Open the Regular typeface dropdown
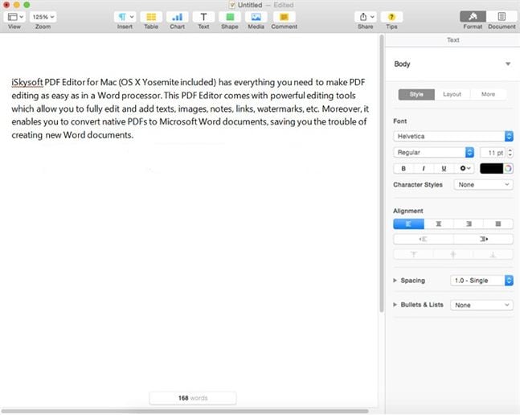520x415 pixels. [x=433, y=152]
